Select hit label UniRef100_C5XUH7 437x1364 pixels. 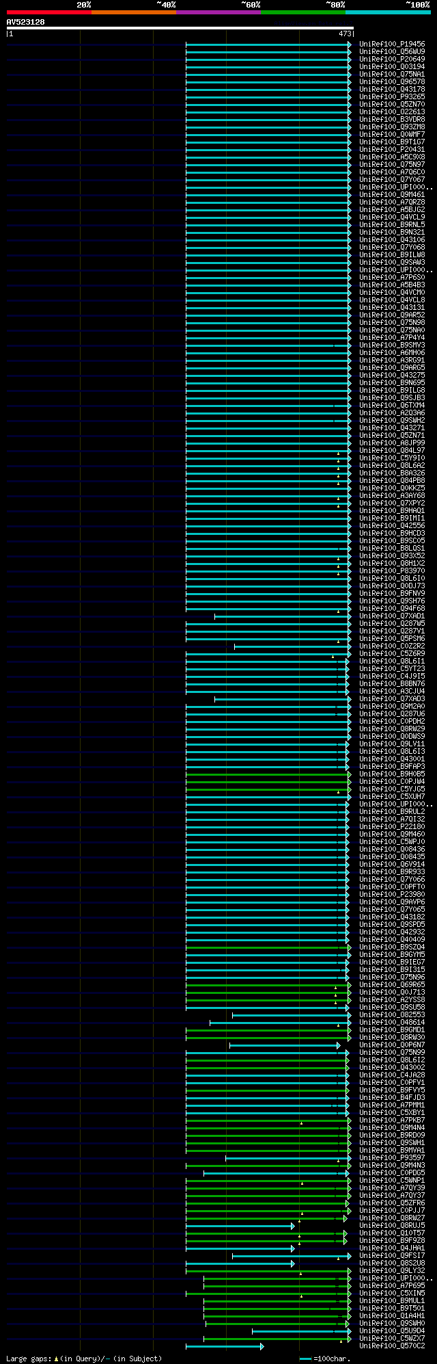(392, 796)
